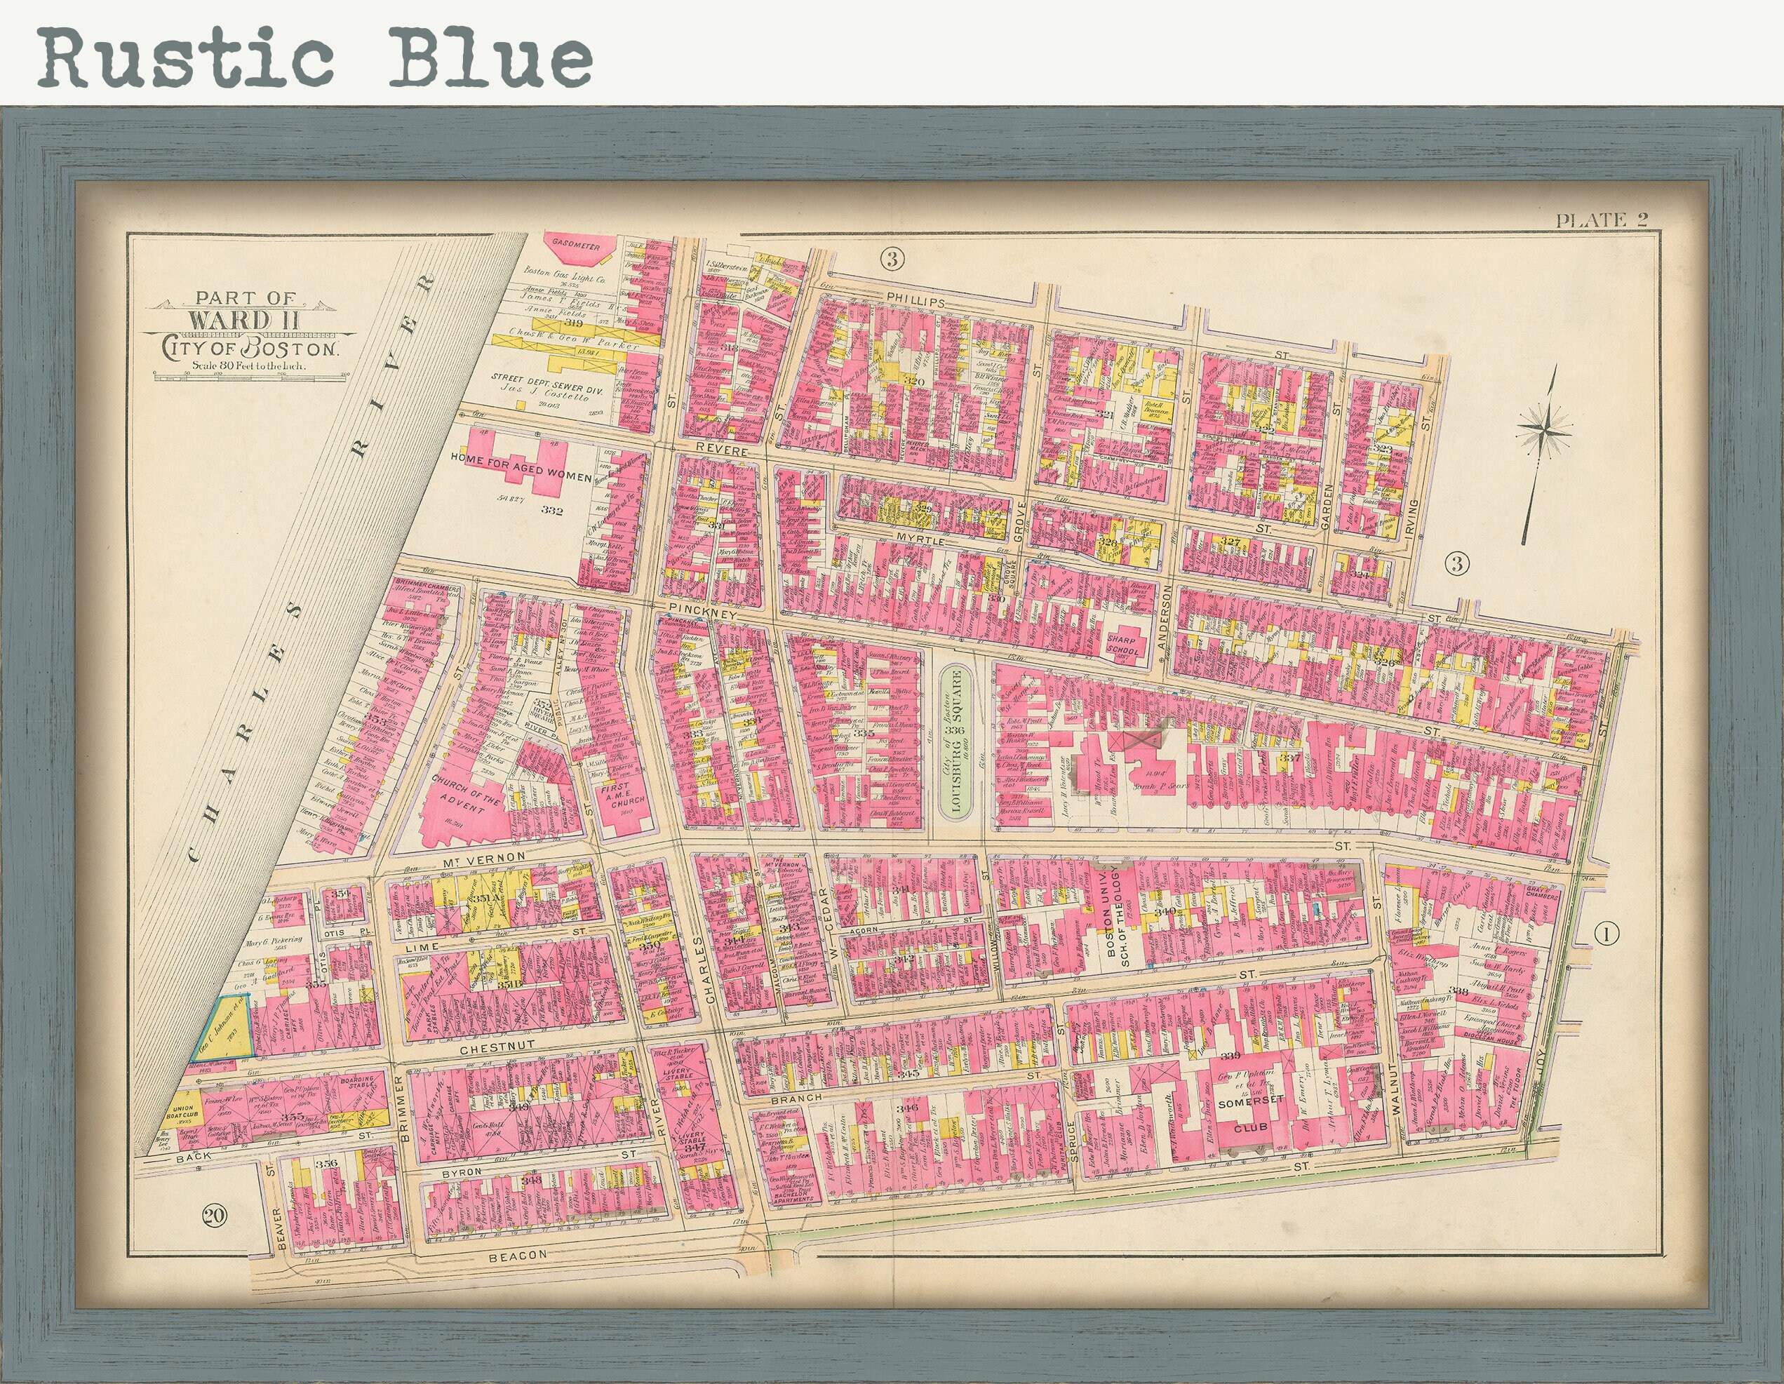Click the circled number 20
This screenshot has width=1784, height=1384.
215,1216
